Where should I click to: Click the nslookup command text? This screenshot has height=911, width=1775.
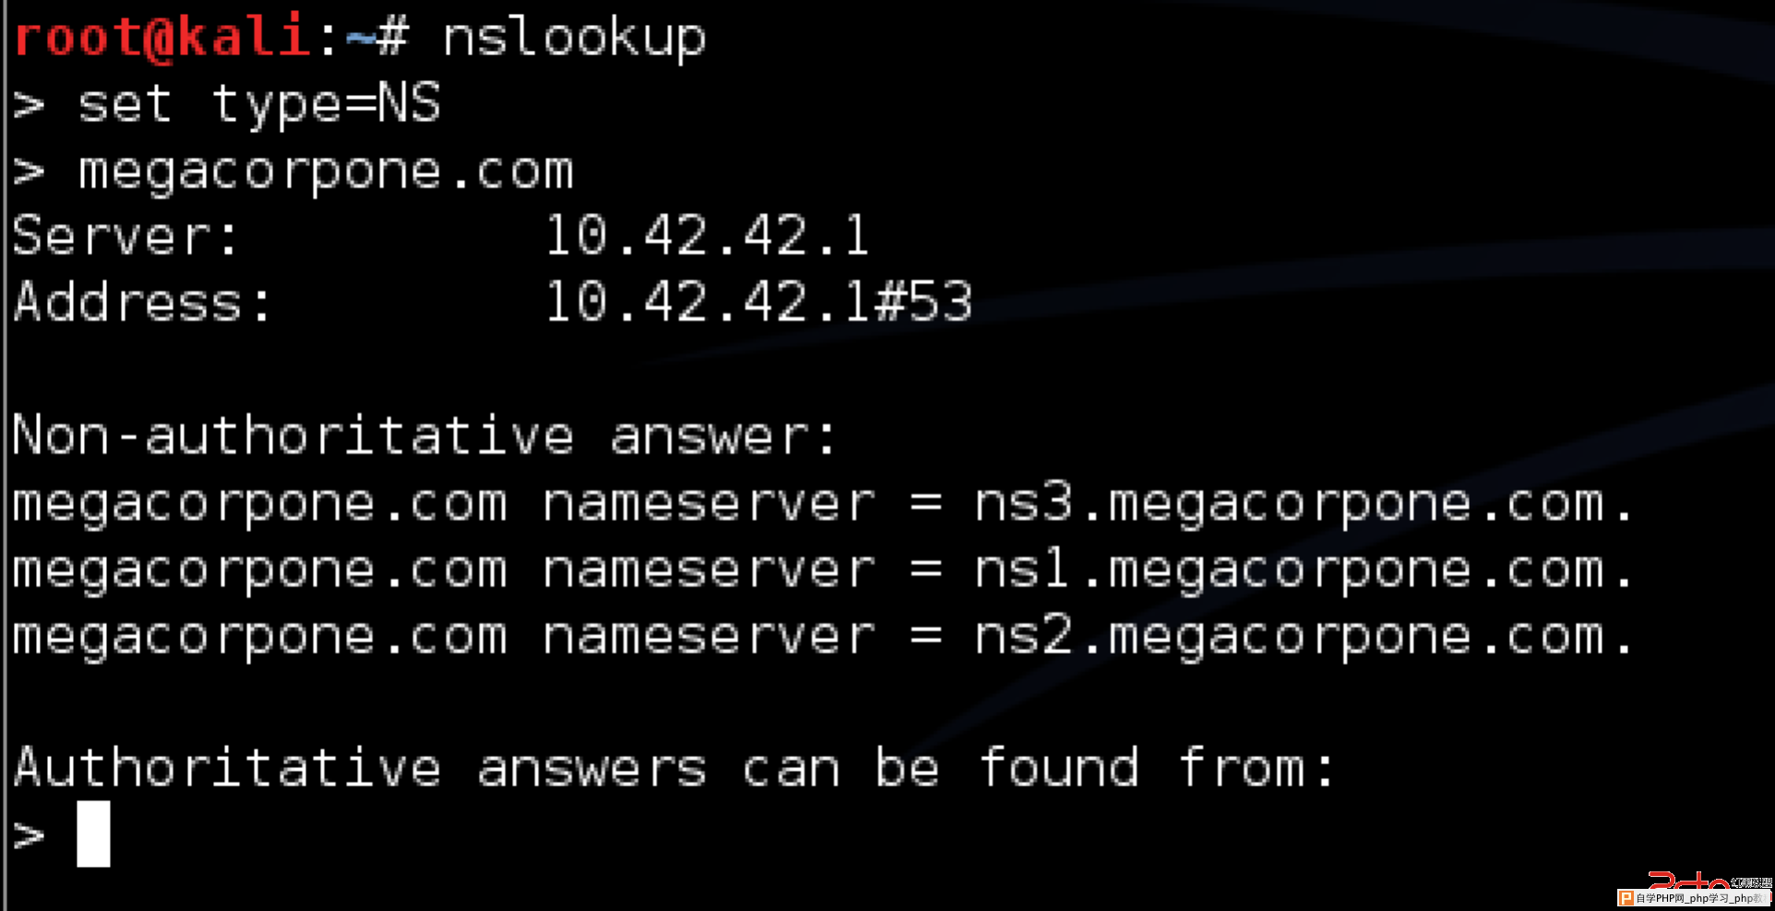tap(575, 39)
